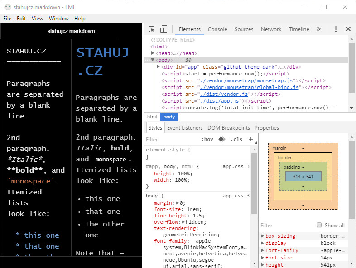Follow the ./dist/vendor.js link

coord(224,94)
